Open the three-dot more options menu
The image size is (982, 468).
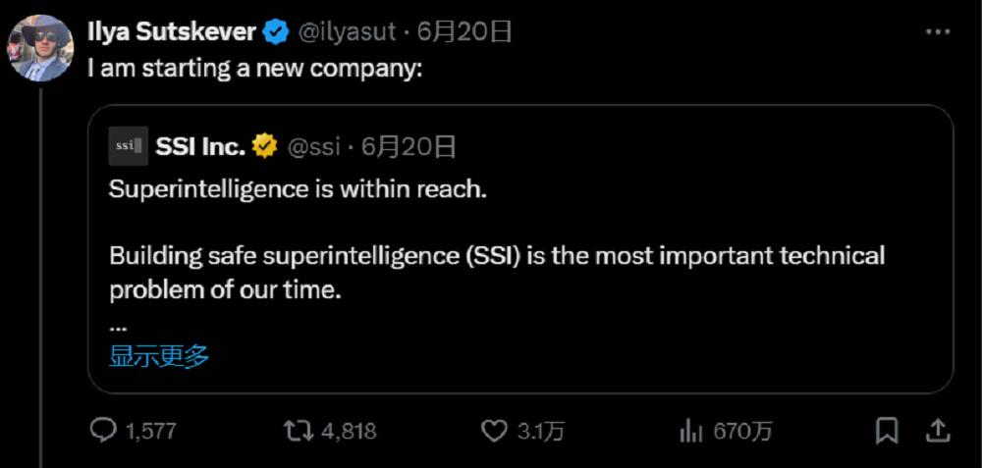[x=938, y=31]
